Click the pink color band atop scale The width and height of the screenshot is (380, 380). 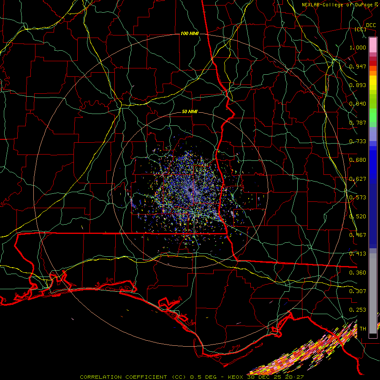[x=373, y=45]
